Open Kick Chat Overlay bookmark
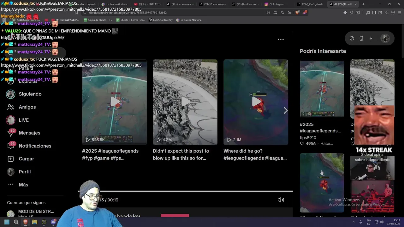The image size is (404, 227). click(161, 20)
